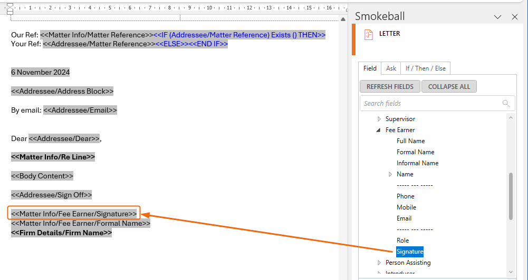
Task: Click the document scroll-up arrow
Action: pos(343,19)
